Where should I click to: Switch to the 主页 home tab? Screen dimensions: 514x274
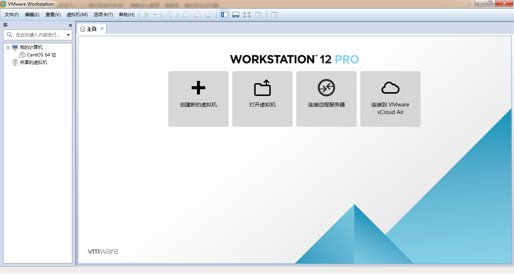(x=92, y=29)
